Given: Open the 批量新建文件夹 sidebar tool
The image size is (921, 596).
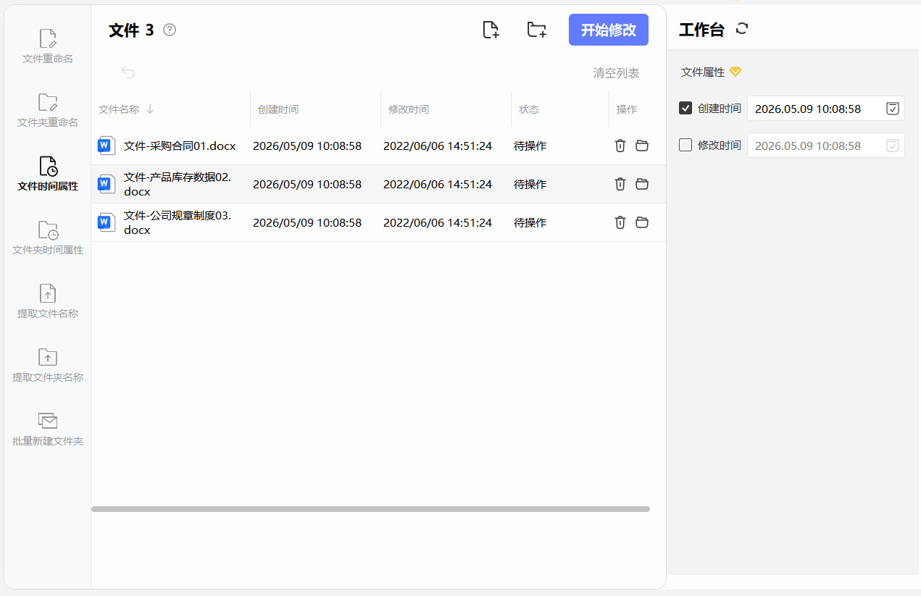Looking at the screenshot, I should (x=48, y=429).
